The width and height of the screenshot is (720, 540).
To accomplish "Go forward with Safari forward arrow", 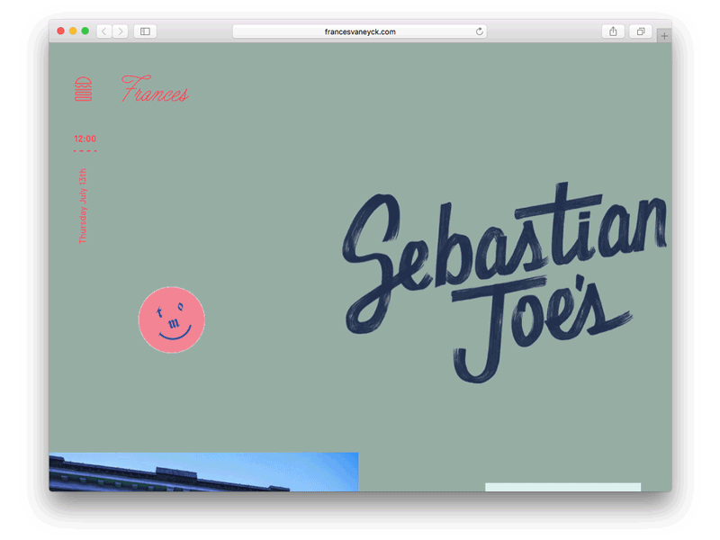I will point(121,31).
